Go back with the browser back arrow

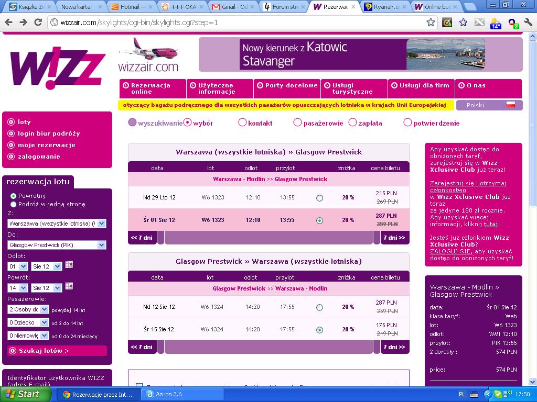coord(8,23)
